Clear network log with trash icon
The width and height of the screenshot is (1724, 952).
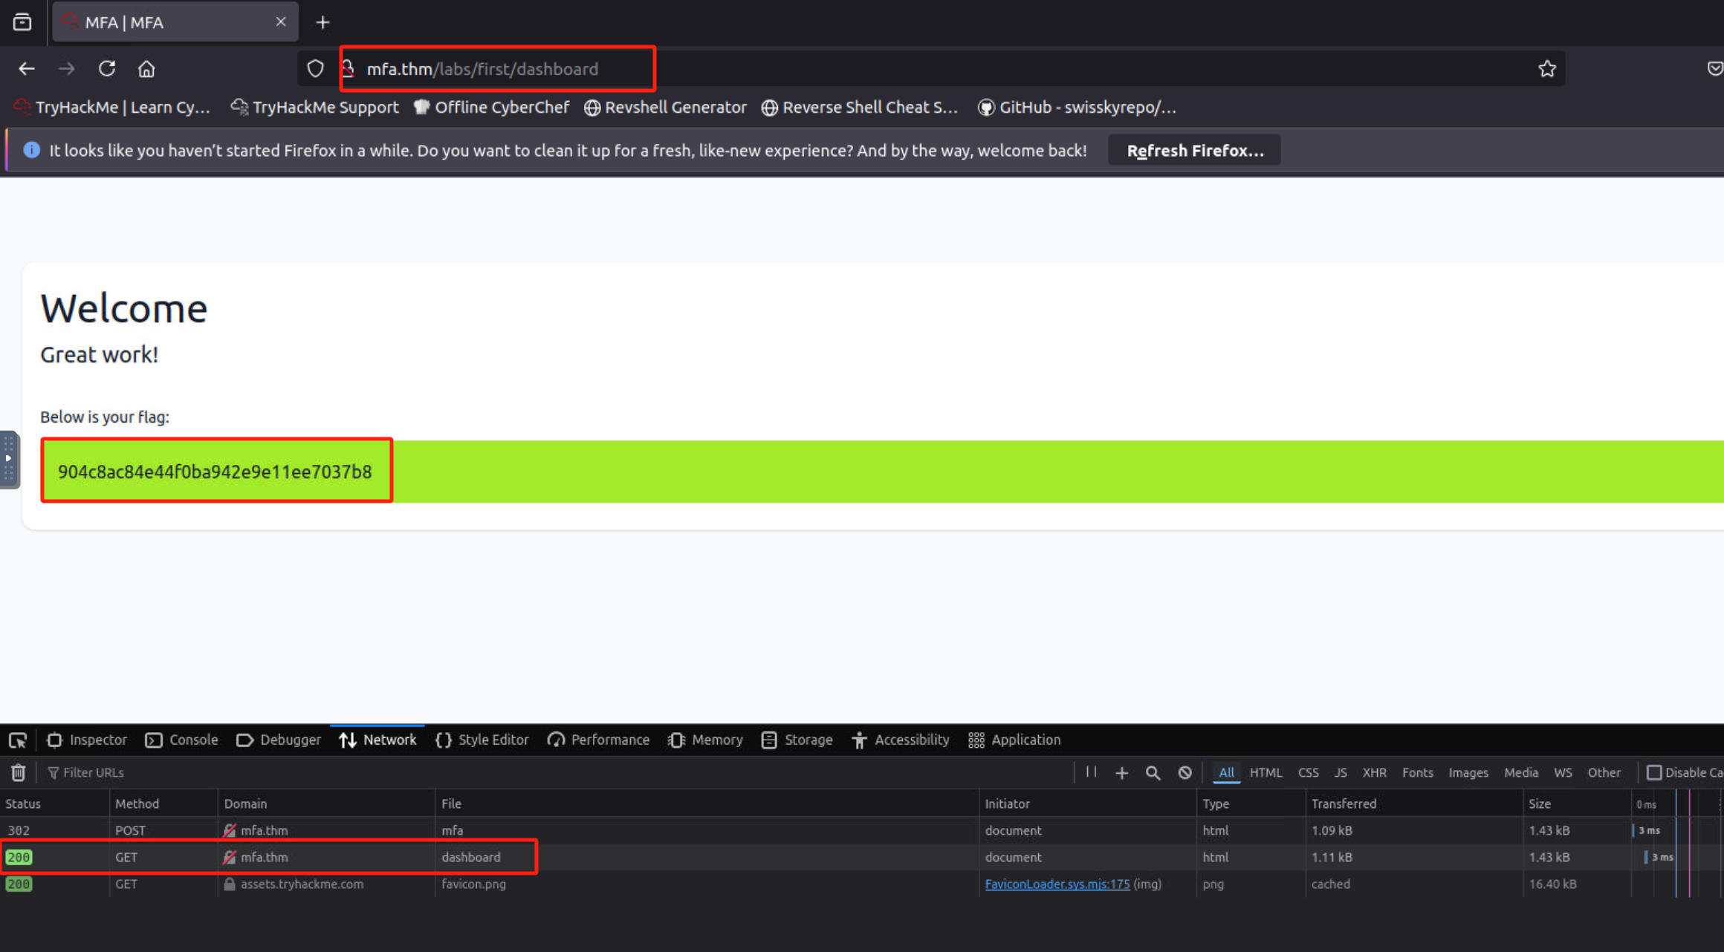[19, 772]
